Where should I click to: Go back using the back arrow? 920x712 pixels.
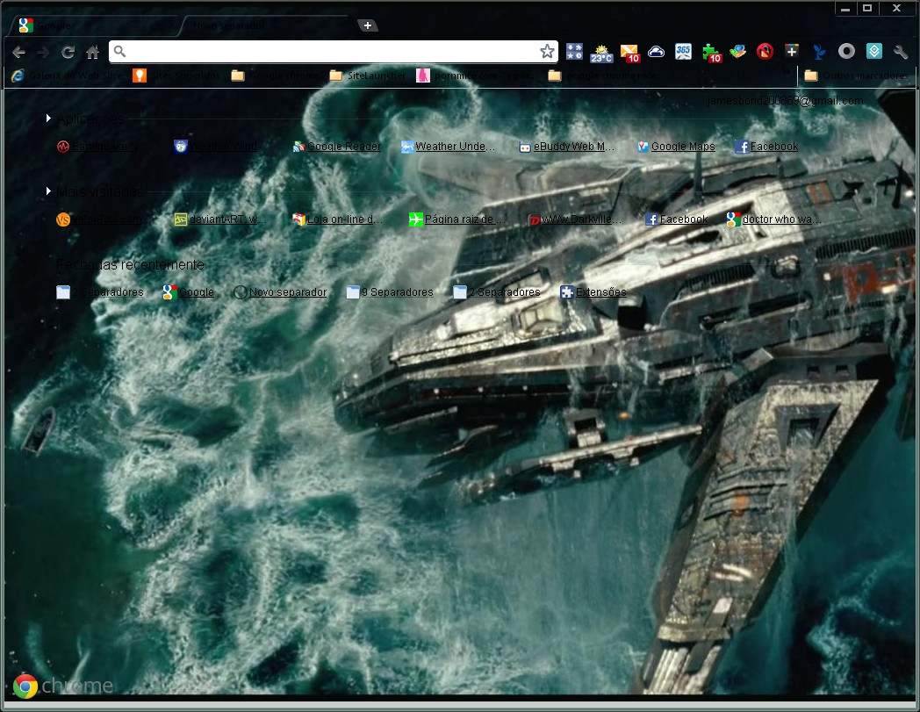(18, 53)
